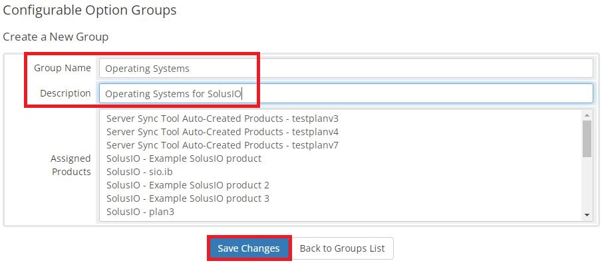Click the Assigned Products label
The height and width of the screenshot is (263, 602).
(71, 165)
